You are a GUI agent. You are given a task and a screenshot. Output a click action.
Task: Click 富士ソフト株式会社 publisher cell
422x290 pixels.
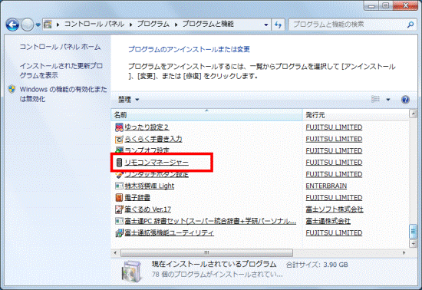(335, 209)
